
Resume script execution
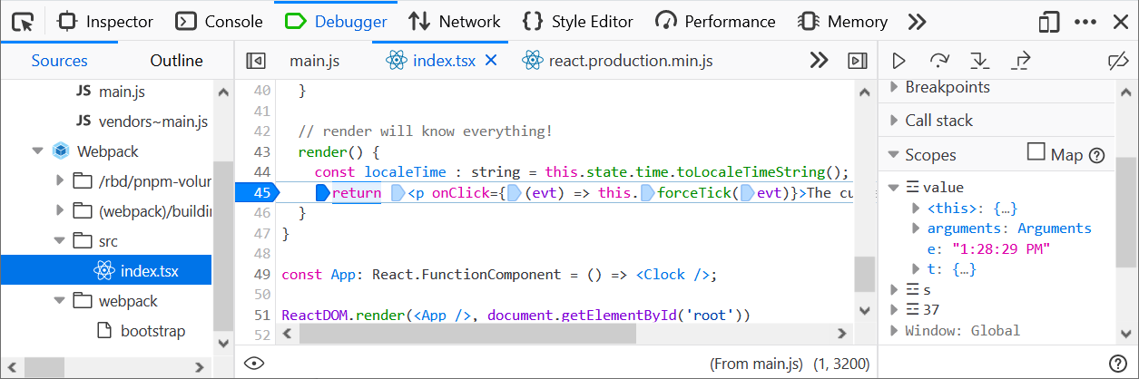[x=898, y=61]
